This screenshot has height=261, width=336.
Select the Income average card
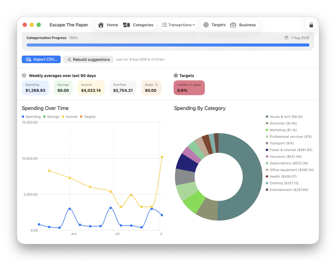(x=91, y=88)
